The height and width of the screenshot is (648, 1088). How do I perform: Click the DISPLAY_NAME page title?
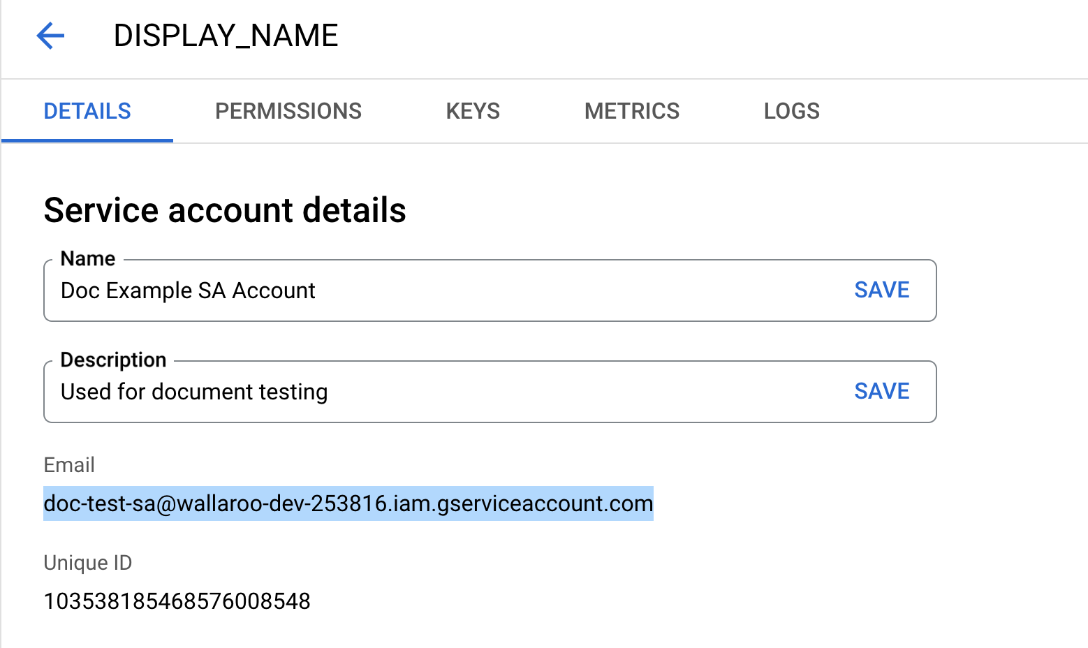click(x=226, y=36)
